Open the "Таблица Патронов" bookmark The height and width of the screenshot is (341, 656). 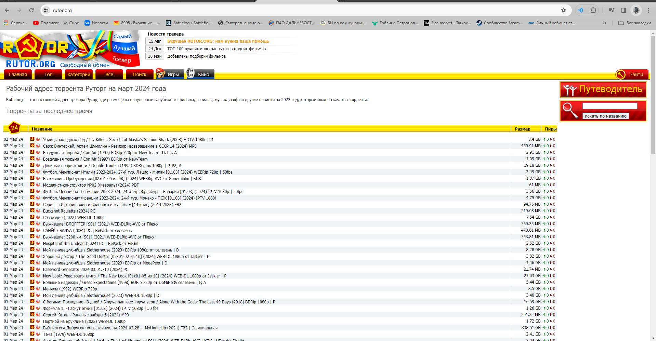(395, 23)
